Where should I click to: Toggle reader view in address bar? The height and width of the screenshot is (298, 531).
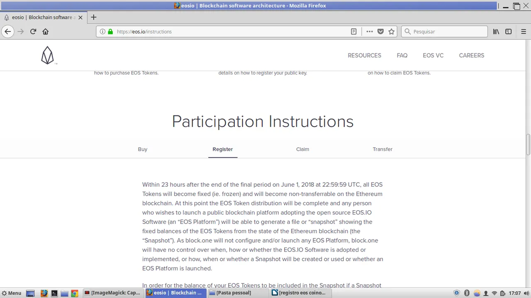pyautogui.click(x=354, y=31)
